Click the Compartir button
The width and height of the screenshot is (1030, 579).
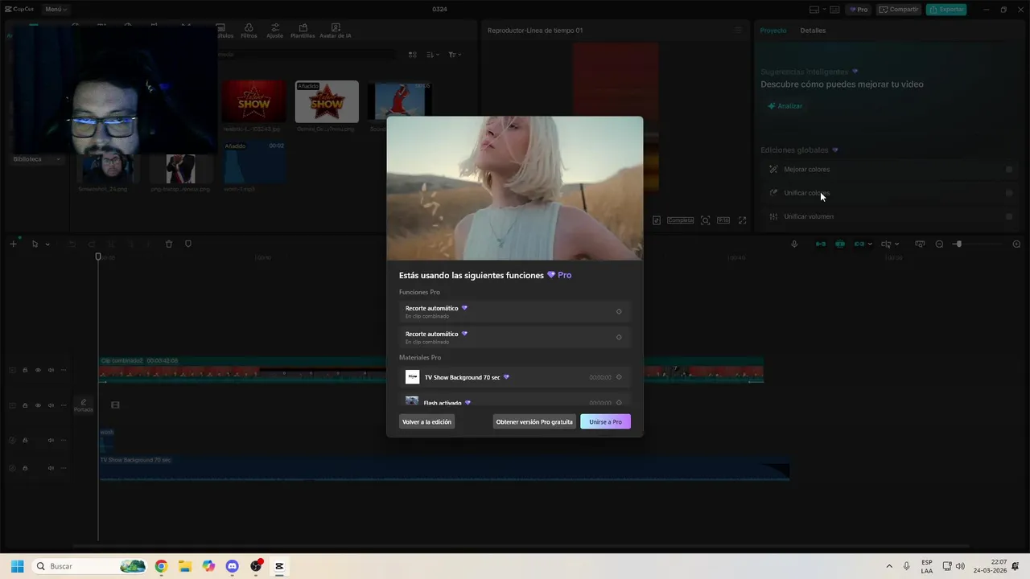(x=899, y=10)
